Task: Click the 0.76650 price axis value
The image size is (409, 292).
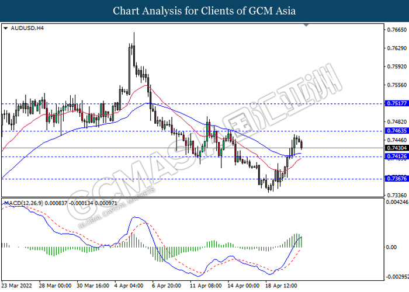Action: coord(397,30)
